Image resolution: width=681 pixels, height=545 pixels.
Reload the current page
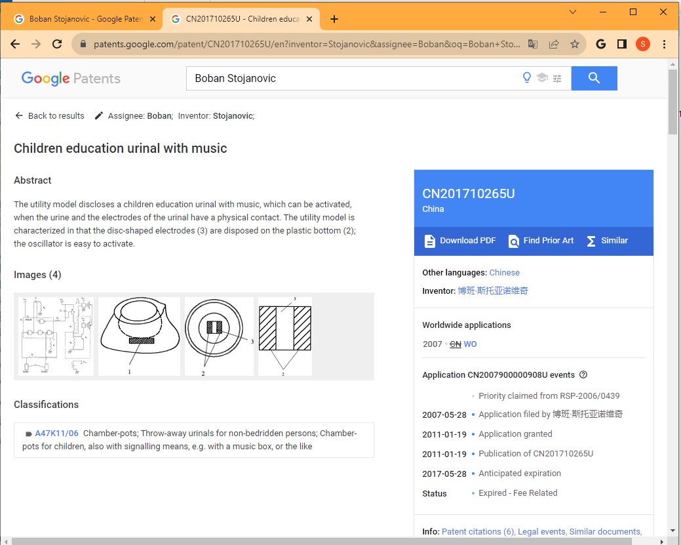pos(57,44)
